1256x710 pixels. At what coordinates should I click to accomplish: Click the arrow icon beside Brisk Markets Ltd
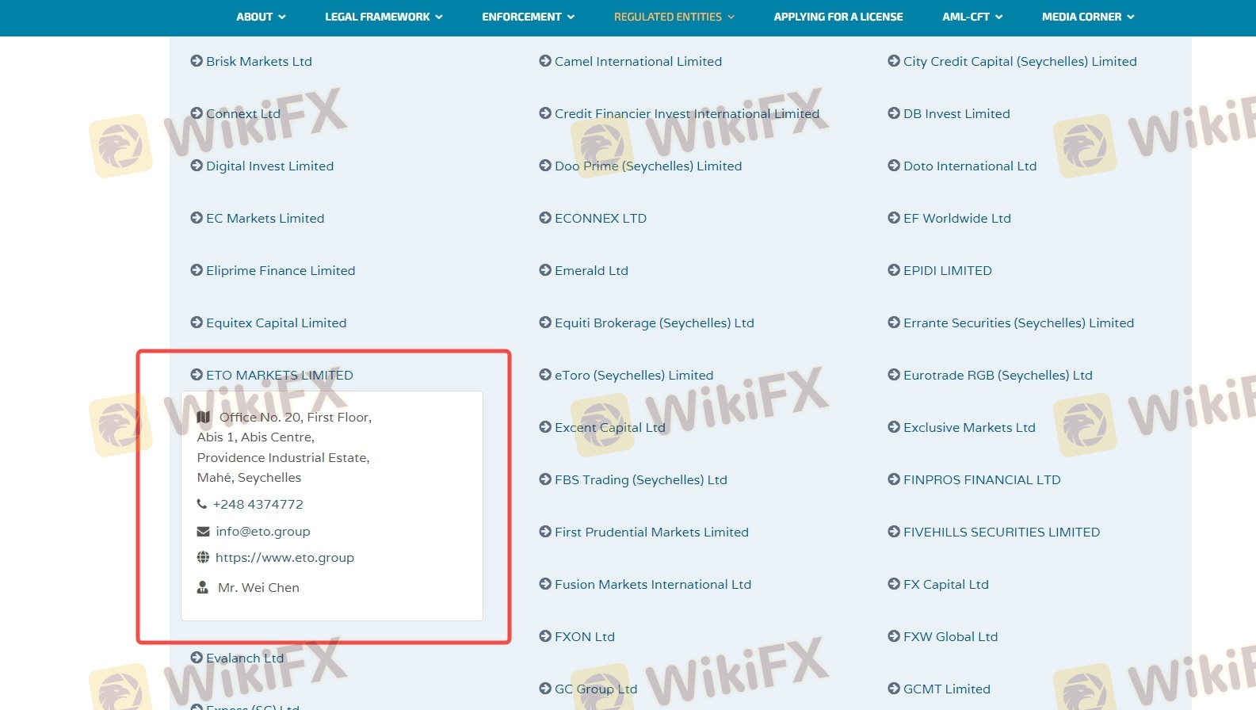[x=197, y=61]
